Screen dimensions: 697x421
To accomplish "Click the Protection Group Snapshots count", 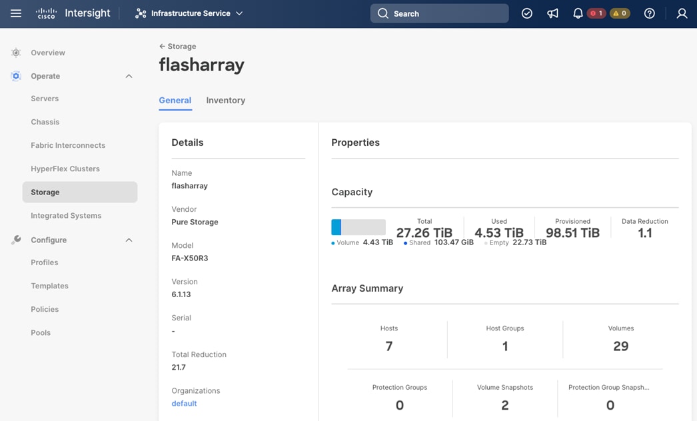I will click(x=610, y=405).
